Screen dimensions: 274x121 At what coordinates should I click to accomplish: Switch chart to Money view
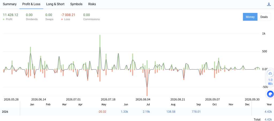[x=250, y=17]
